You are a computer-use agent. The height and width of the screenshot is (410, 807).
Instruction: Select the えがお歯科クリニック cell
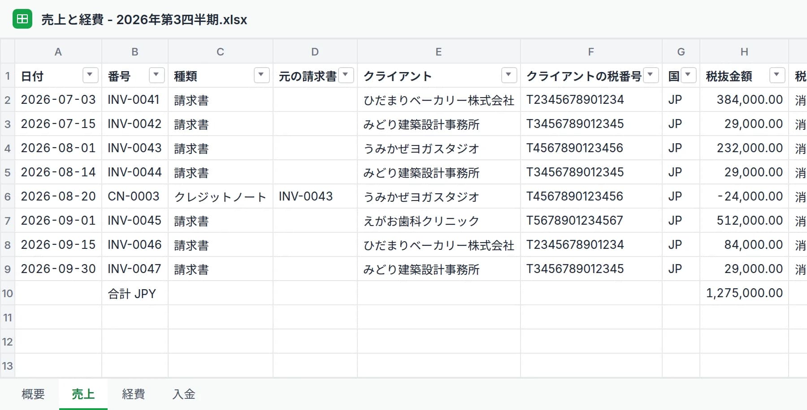[439, 220]
